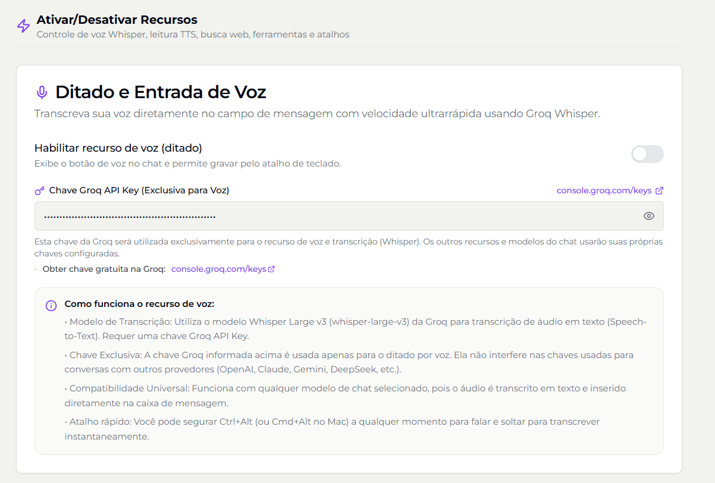This screenshot has width=715, height=483.
Task: Click the Exibe o botão de voz description
Action: click(188, 164)
